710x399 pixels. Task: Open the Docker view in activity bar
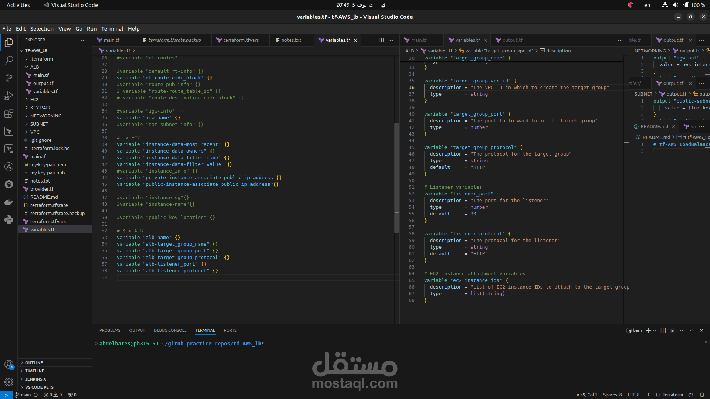click(9, 202)
